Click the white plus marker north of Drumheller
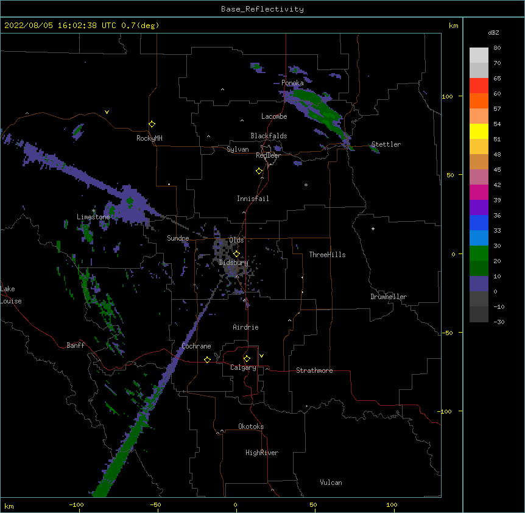This screenshot has width=525, height=513. [373, 228]
